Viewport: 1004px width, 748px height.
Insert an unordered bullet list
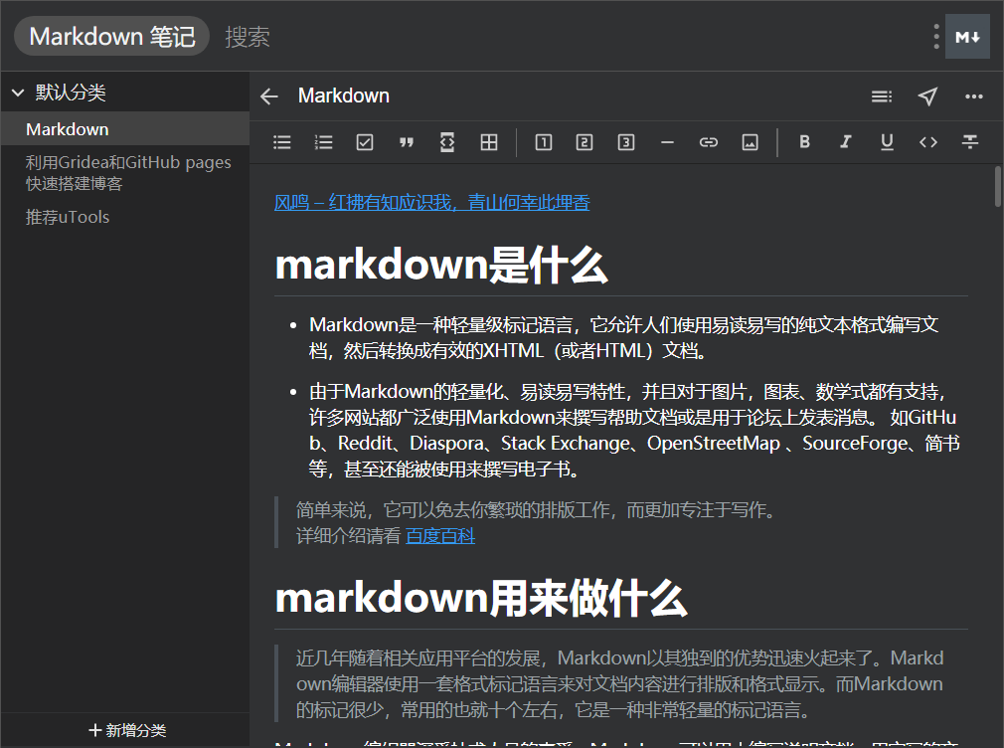pos(281,142)
